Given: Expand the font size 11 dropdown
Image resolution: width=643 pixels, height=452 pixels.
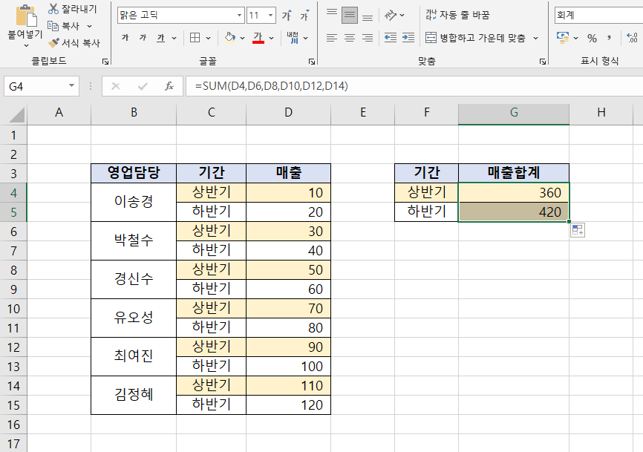Looking at the screenshot, I should click(271, 16).
